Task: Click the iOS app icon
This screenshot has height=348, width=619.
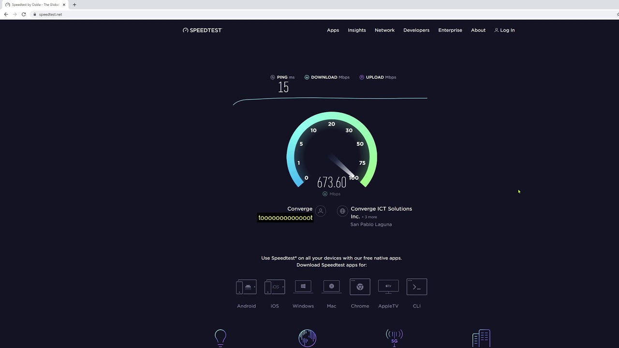Action: click(x=275, y=287)
